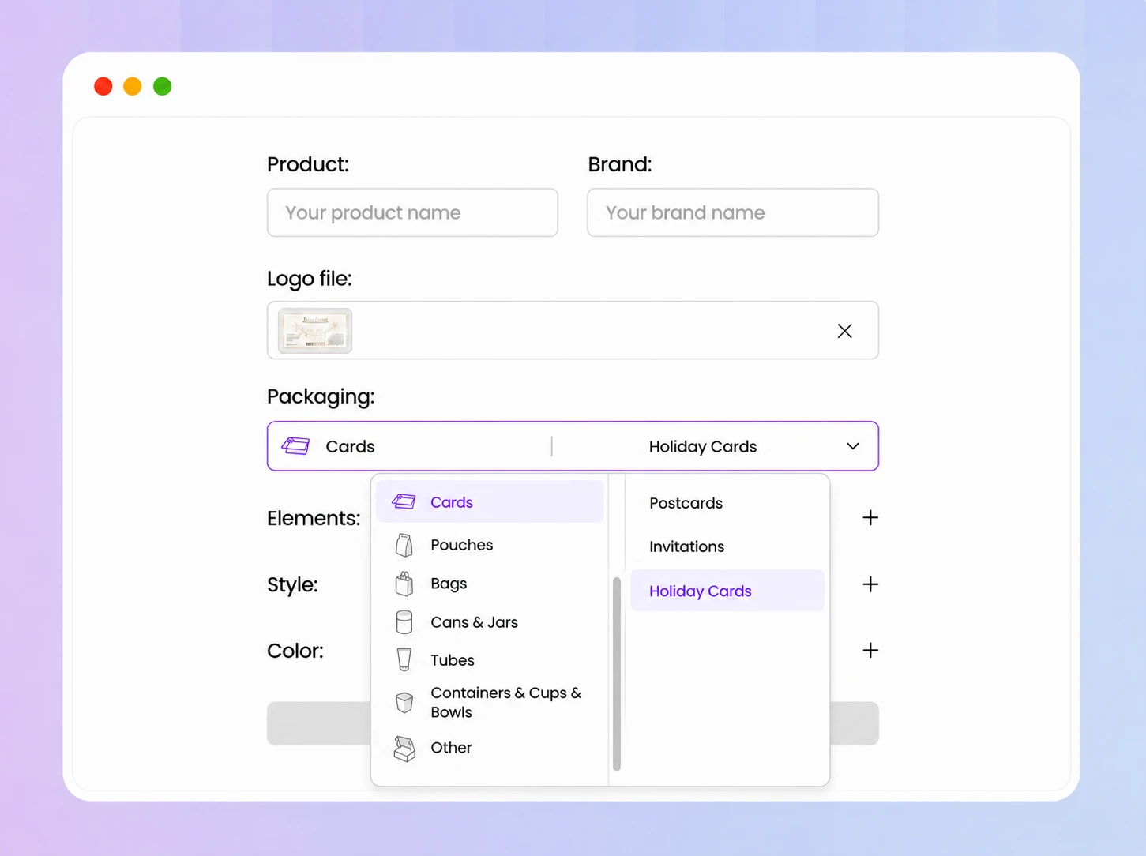Remove the uploaded logo file
1146x856 pixels.
point(844,331)
